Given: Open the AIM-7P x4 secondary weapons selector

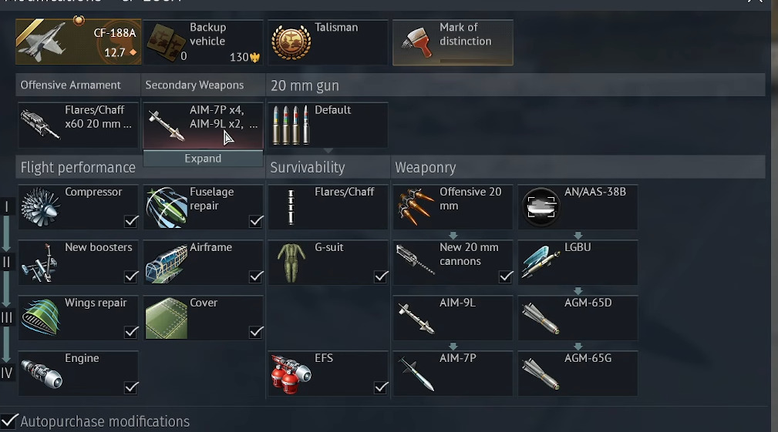Looking at the screenshot, I should pyautogui.click(x=203, y=125).
